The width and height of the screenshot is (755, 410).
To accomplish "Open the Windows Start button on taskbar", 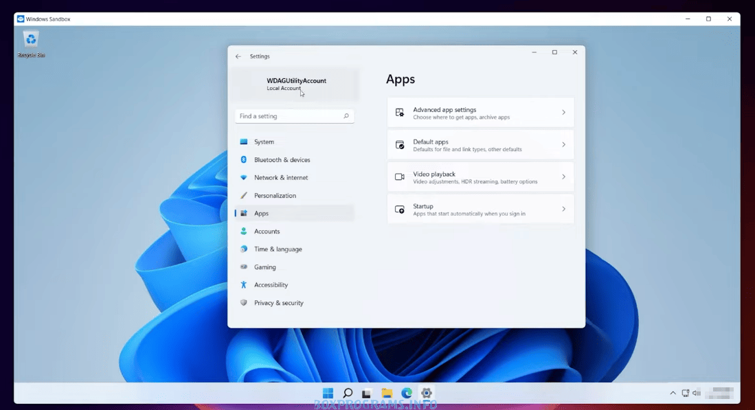I will (328, 393).
